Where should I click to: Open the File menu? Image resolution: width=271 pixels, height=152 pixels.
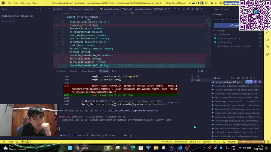tap(9, 3)
